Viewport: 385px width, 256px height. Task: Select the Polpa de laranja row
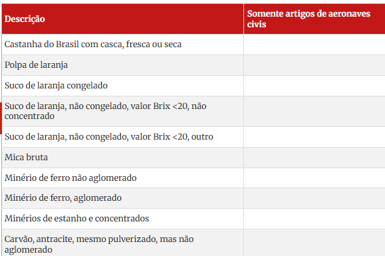(193, 65)
